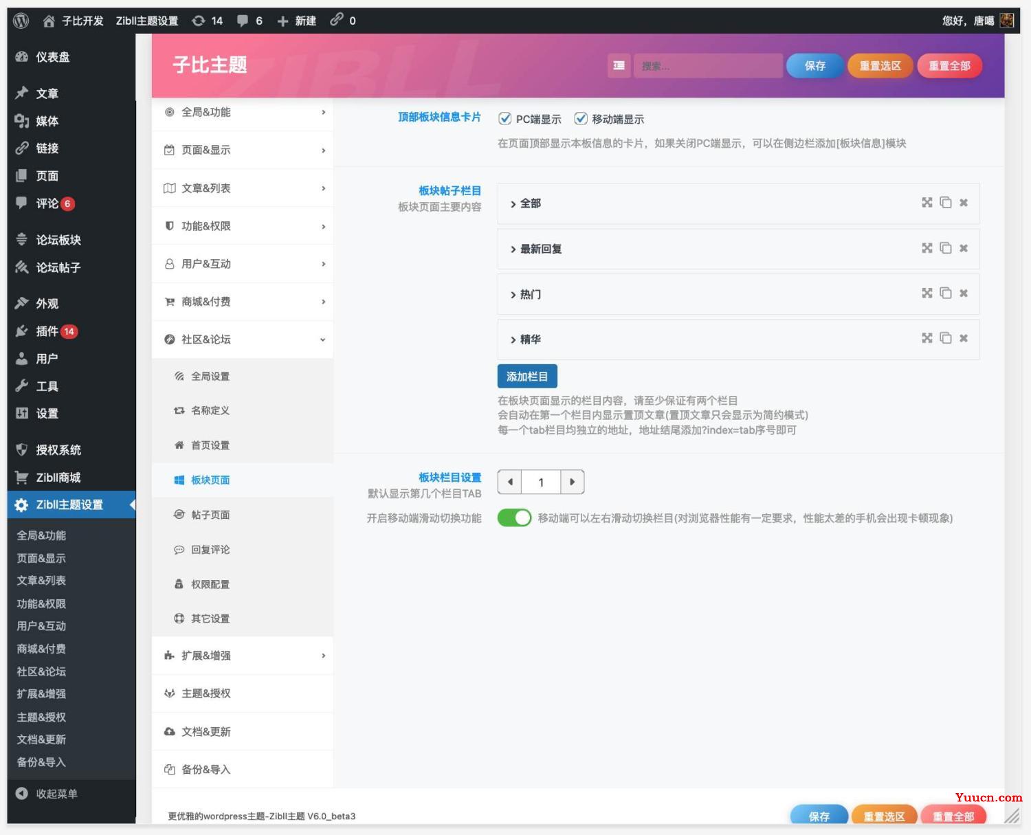Image resolution: width=1031 pixels, height=835 pixels.
Task: Open 全局设置 submenu under 社区&论坛
Action: tap(243, 376)
